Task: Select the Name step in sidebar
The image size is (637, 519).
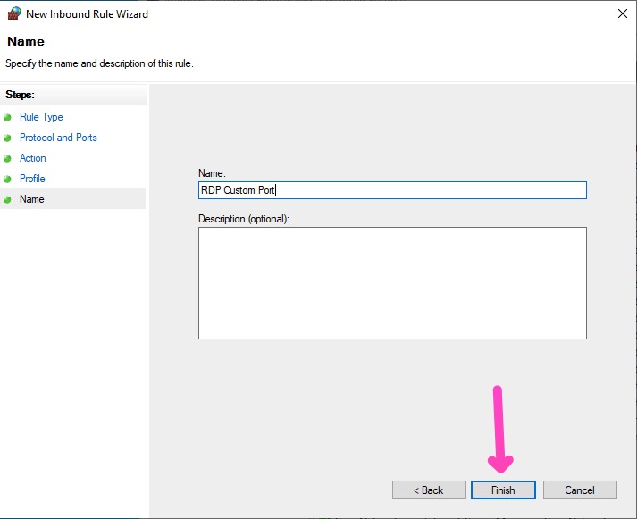Action: pyautogui.click(x=32, y=199)
